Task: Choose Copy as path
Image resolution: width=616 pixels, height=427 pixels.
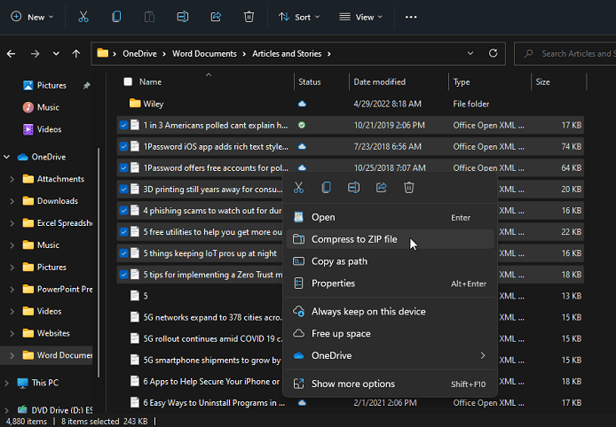Action: point(390,261)
